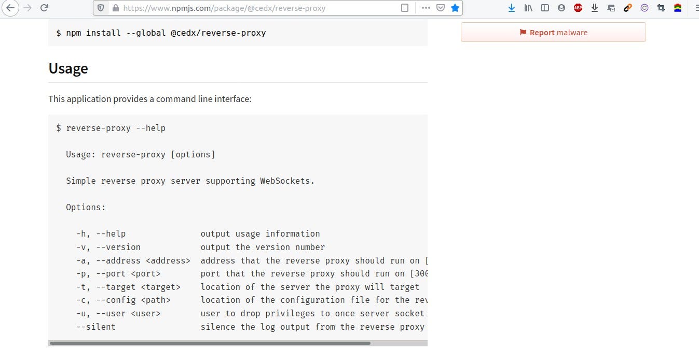Click the padlock site security icon
The height and width of the screenshot is (351, 699).
115,8
